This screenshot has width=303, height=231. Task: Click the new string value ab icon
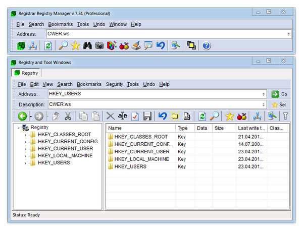[x=187, y=116]
